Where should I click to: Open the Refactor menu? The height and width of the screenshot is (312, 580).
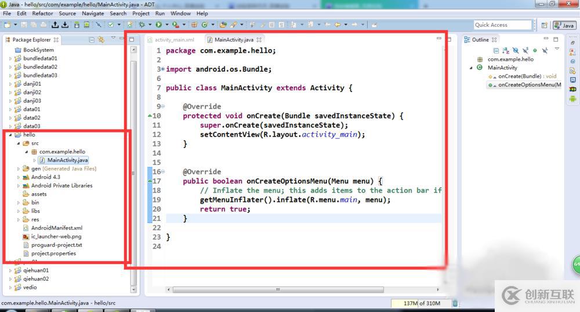point(42,13)
